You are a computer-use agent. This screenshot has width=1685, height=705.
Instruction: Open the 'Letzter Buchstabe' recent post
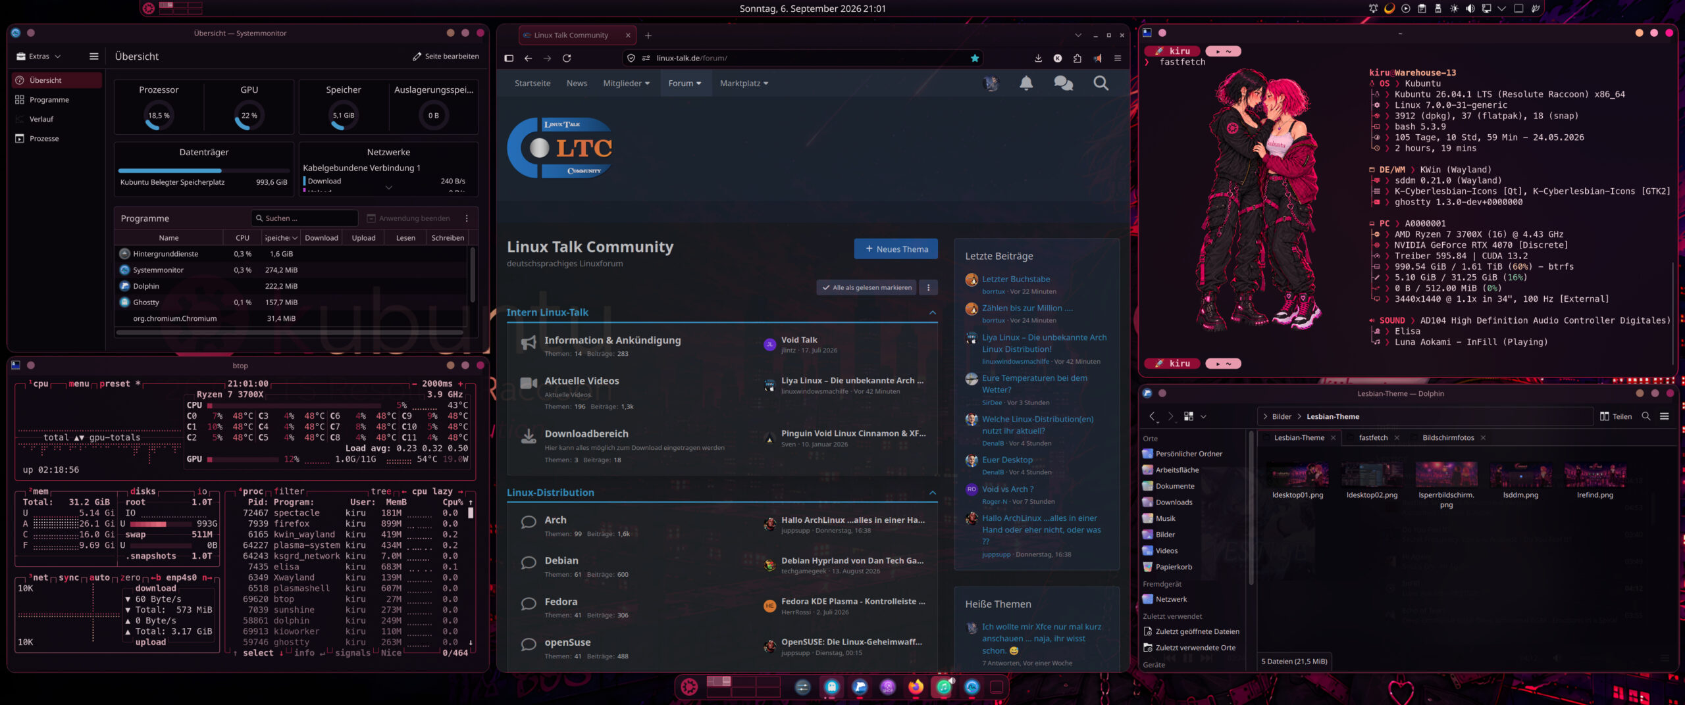[x=1016, y=280]
